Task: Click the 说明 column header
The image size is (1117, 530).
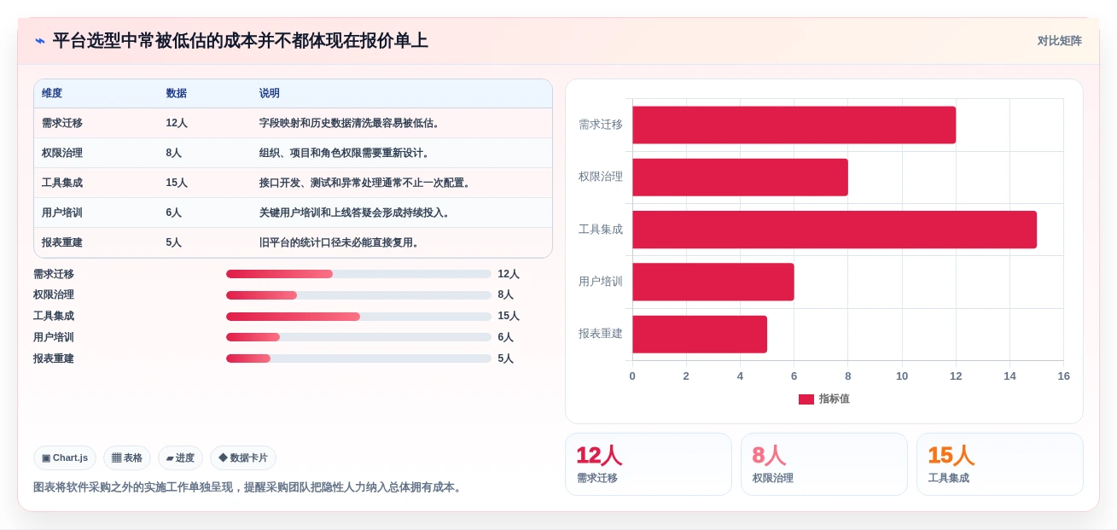Action: pos(270,93)
